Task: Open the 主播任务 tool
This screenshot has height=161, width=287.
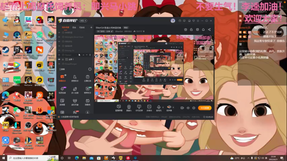Action: (x=88, y=78)
